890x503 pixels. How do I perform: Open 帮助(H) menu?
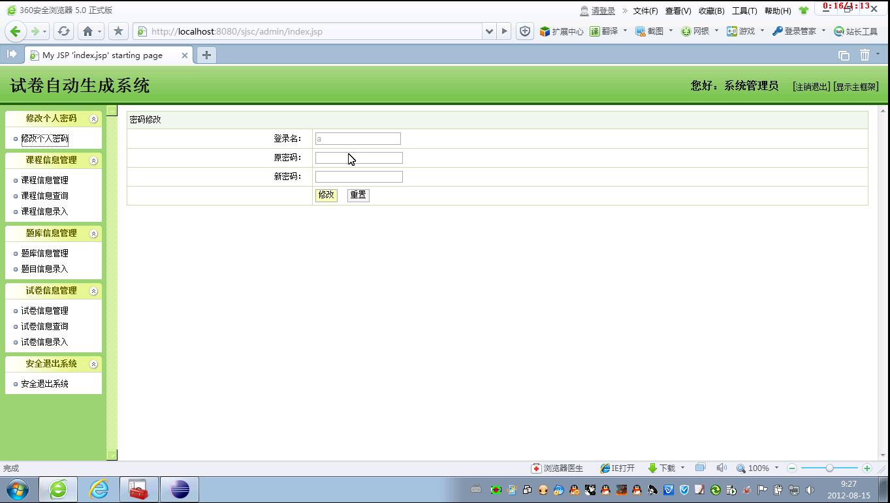click(x=778, y=10)
